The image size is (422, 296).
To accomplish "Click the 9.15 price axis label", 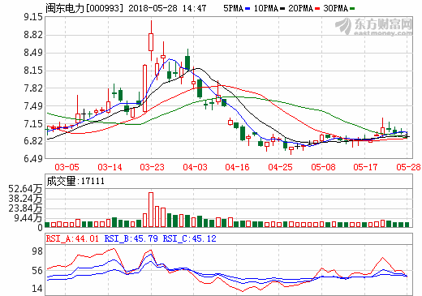I will tap(33, 17).
